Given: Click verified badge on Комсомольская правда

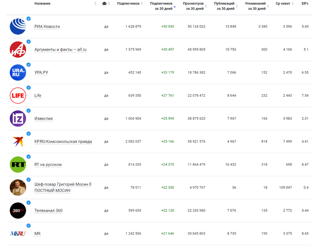Looking at the screenshot, I should (x=28, y=134).
